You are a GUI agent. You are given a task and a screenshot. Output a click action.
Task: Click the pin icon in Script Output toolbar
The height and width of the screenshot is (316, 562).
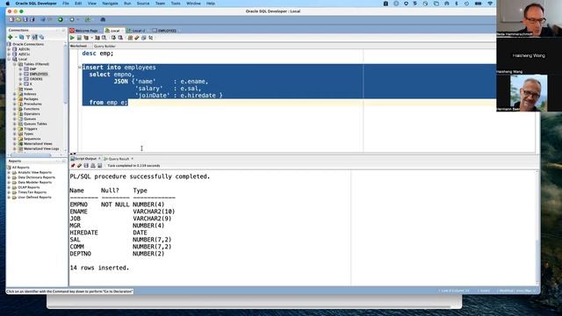click(x=73, y=166)
